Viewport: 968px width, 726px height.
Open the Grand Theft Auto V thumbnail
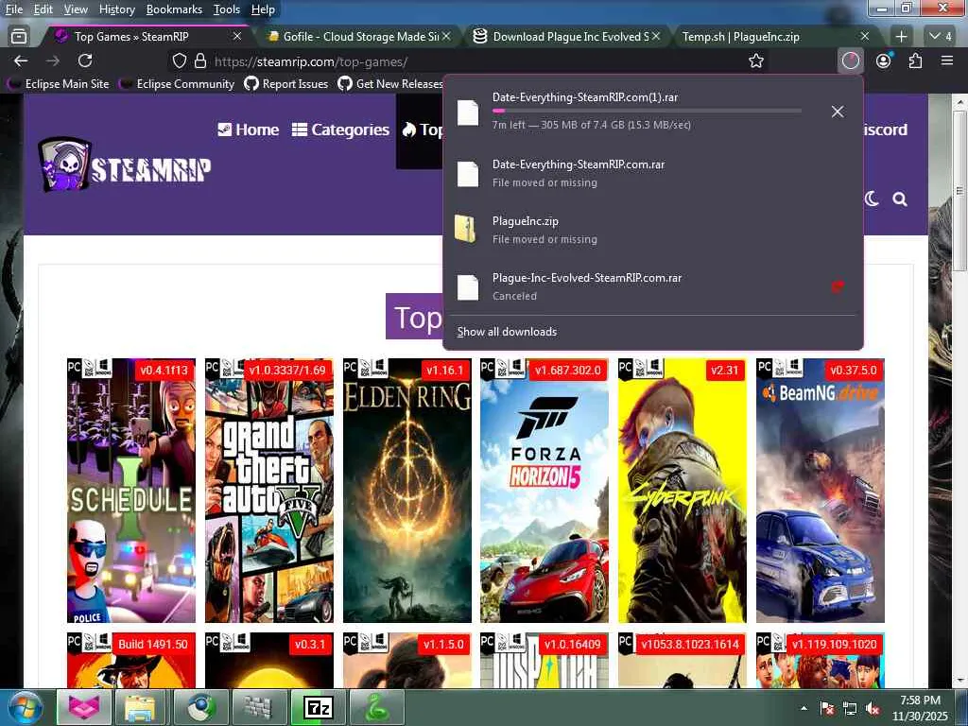pos(269,491)
